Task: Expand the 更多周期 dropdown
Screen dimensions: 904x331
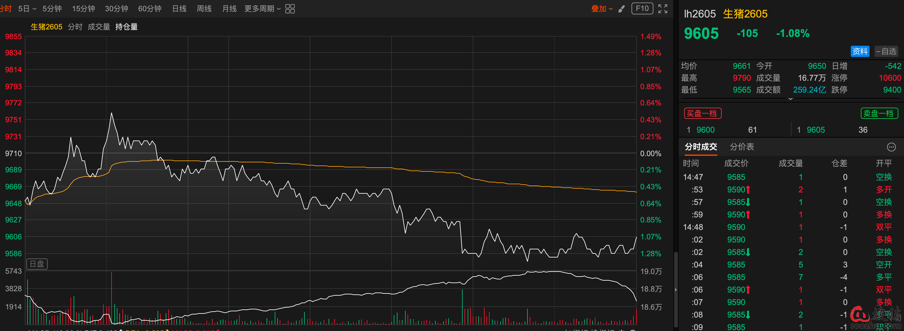Action: [x=262, y=9]
